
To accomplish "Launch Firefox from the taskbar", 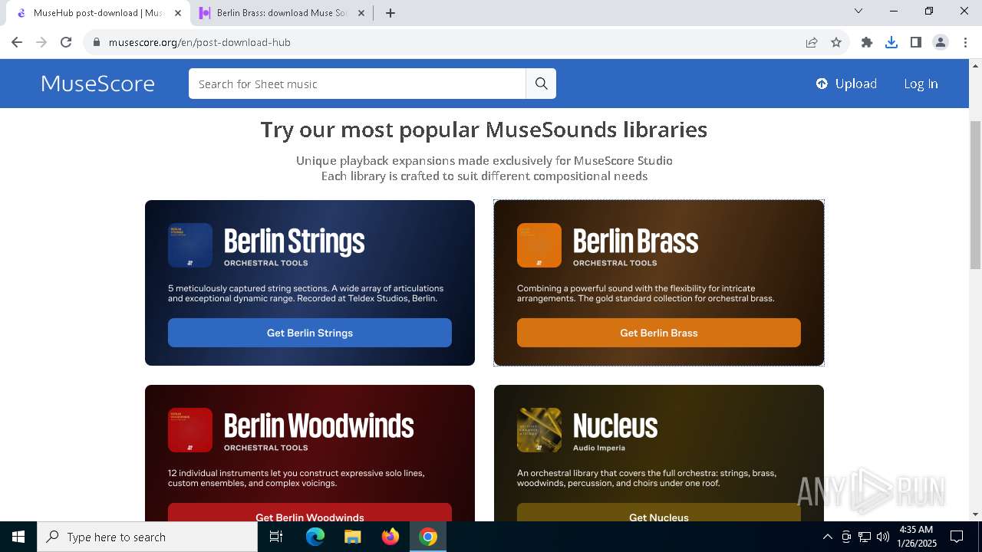I will [390, 537].
